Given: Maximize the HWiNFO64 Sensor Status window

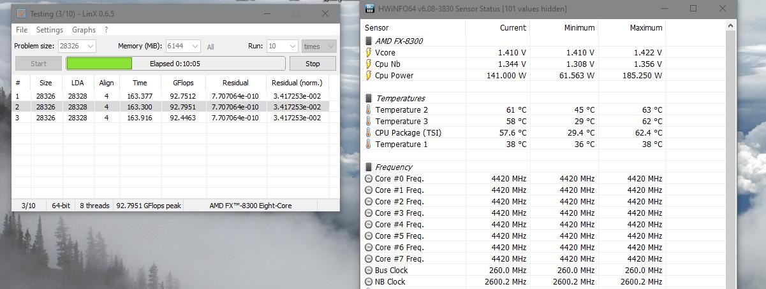Looking at the screenshot, I should (x=693, y=8).
